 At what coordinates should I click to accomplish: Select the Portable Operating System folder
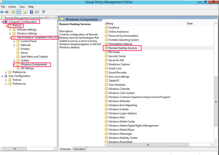click(123, 40)
